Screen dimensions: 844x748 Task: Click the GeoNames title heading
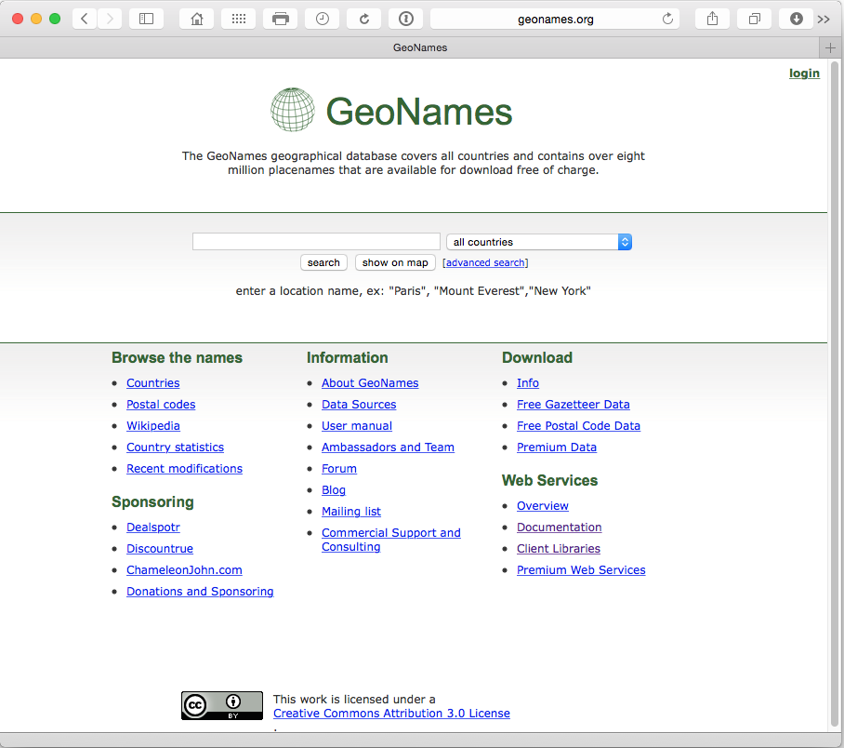point(419,112)
